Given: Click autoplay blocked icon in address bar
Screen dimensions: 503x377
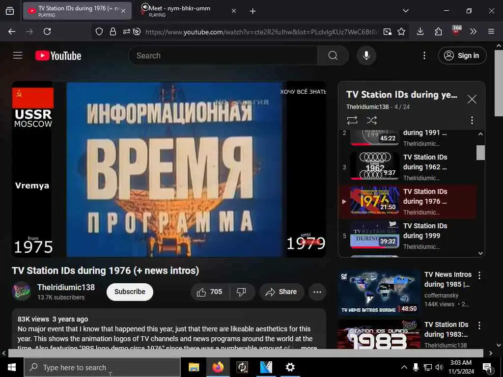Looking at the screenshot, I should coord(137,31).
